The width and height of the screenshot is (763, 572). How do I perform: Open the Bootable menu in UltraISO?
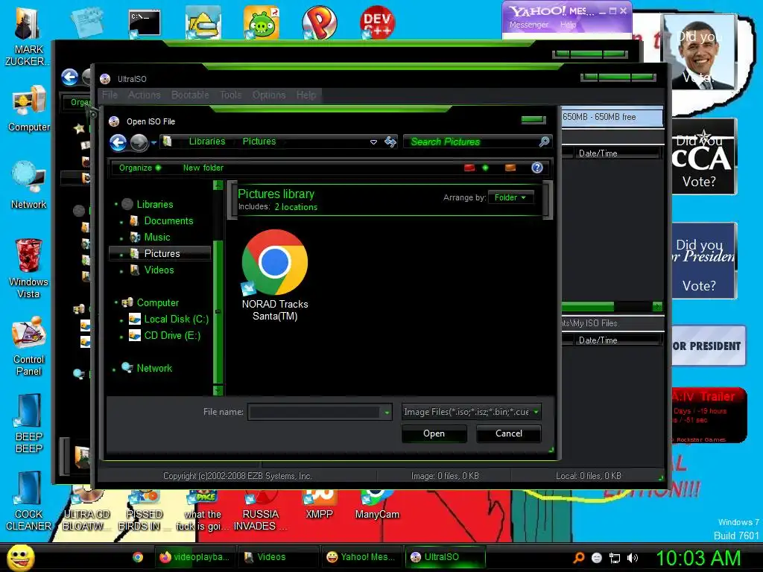[x=190, y=95]
